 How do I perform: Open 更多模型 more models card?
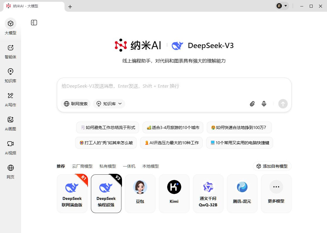coord(276,194)
